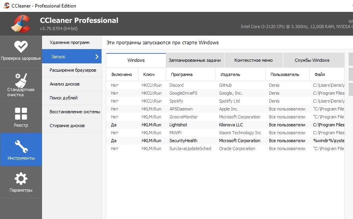Sort by Файл column header
Screen dimensions: 353x219
[x=327, y=74]
